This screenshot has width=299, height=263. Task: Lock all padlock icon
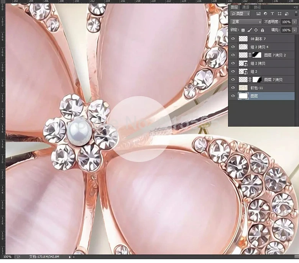(262, 30)
